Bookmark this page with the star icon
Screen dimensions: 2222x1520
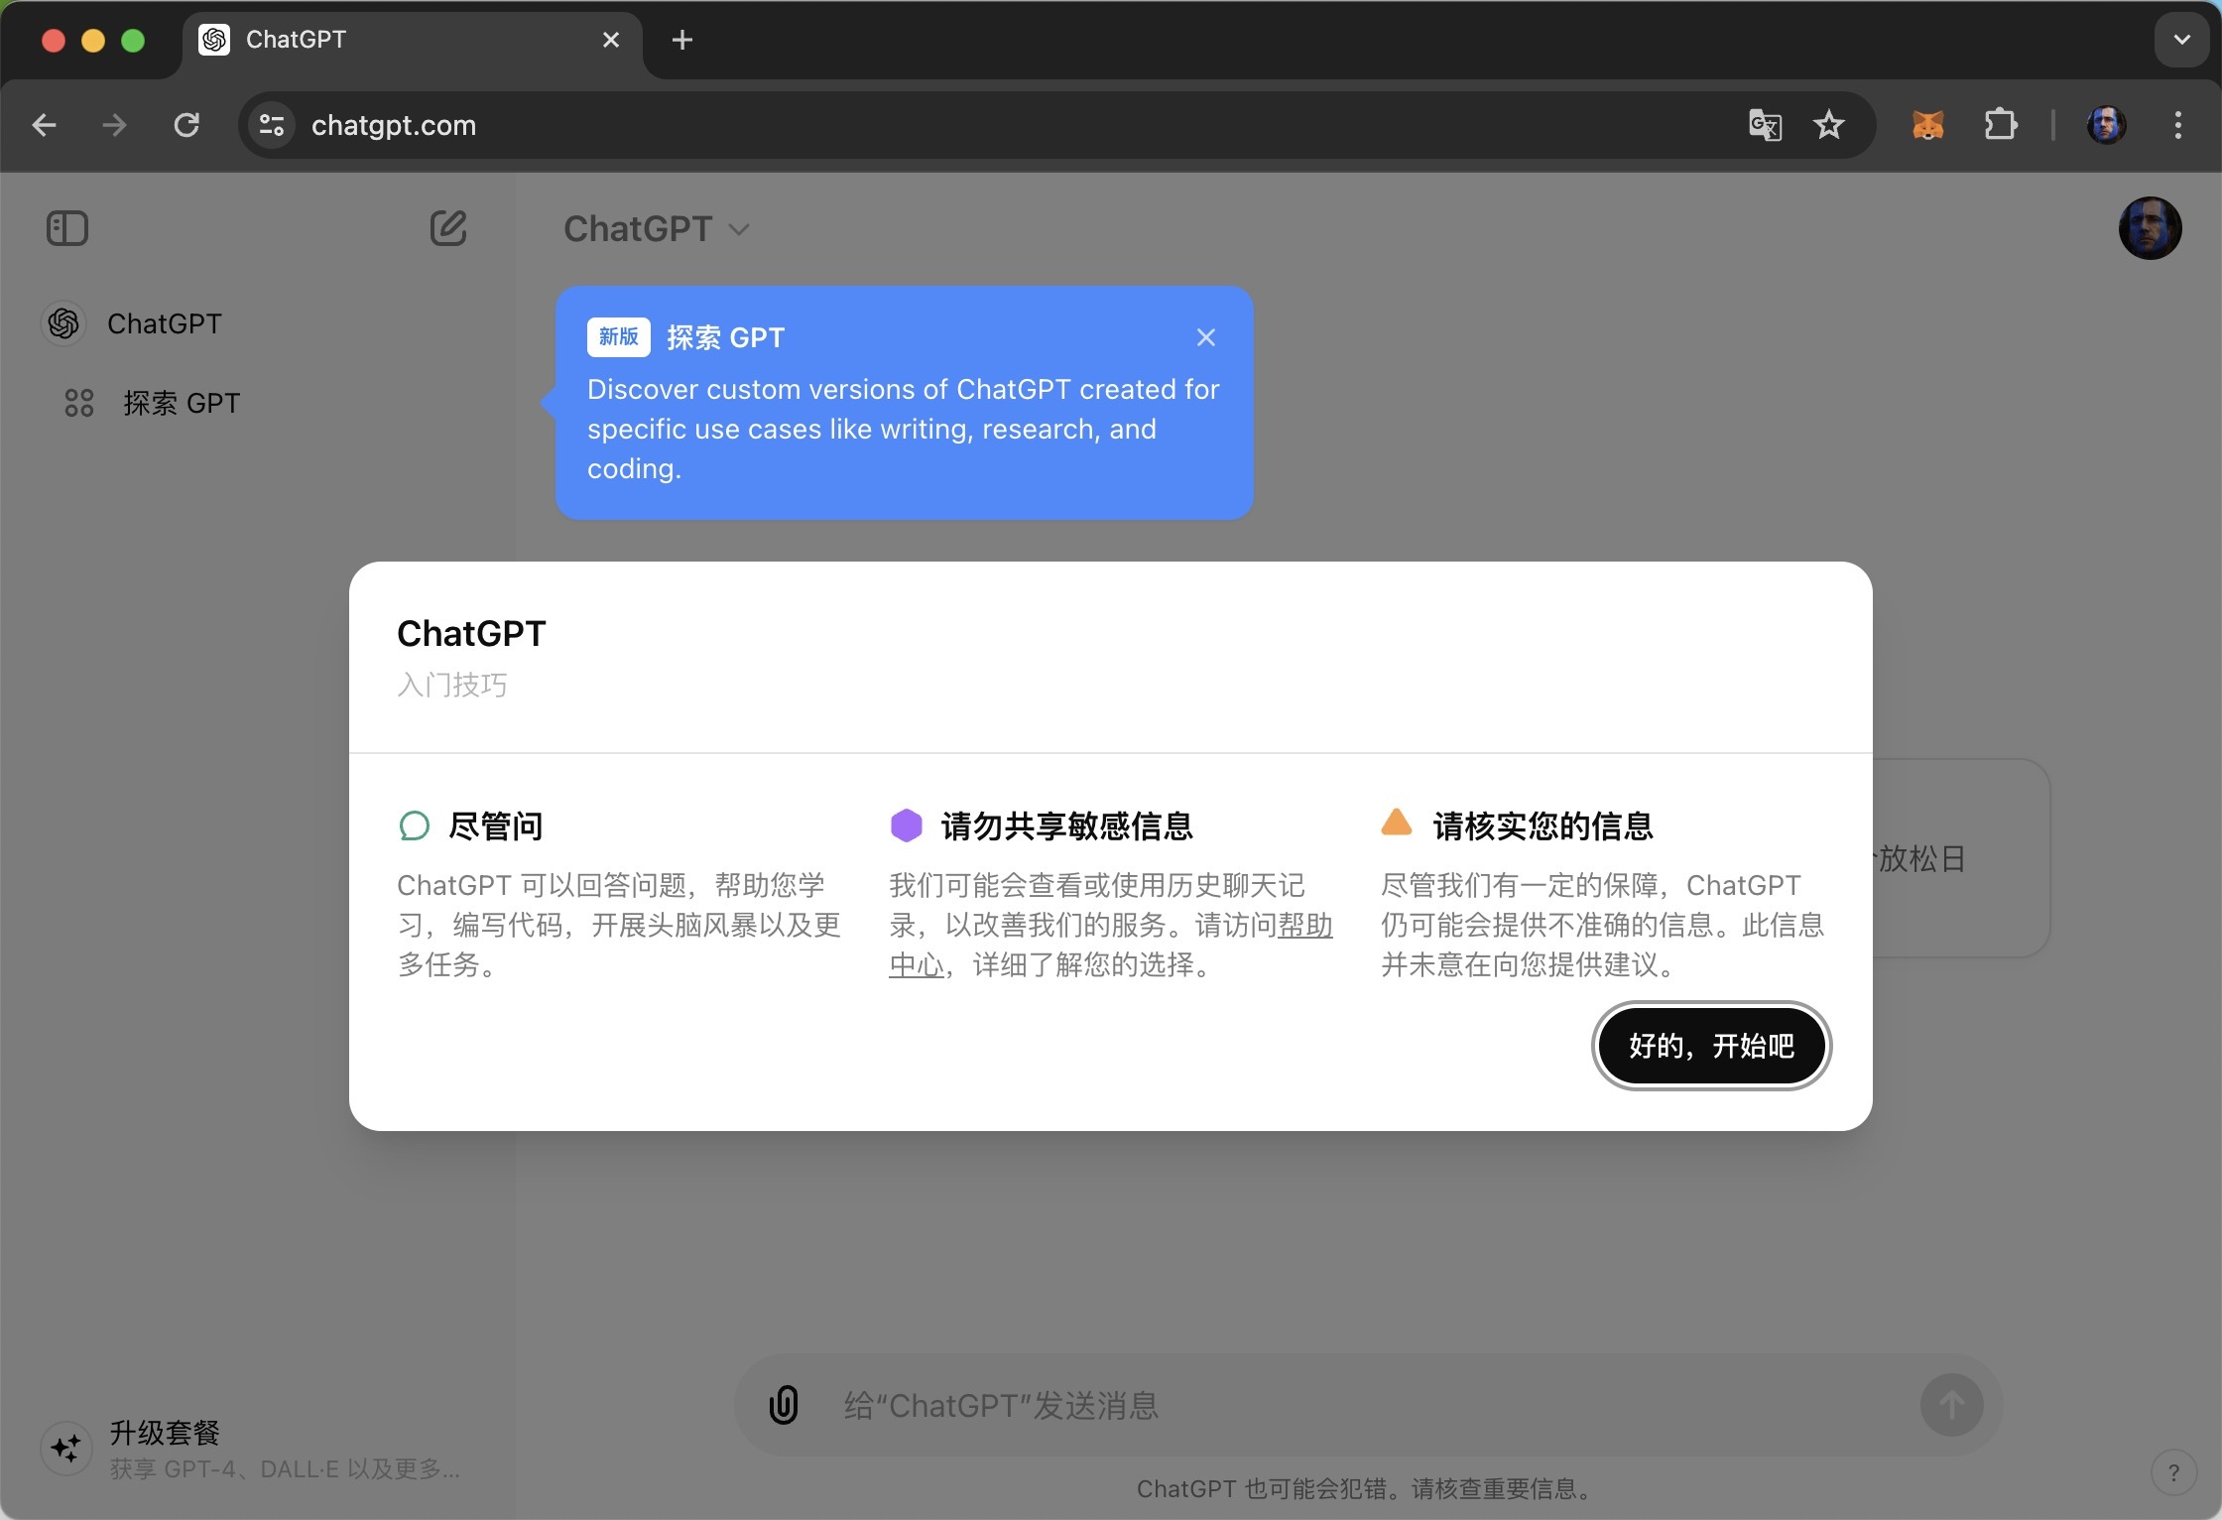pyautogui.click(x=1828, y=125)
